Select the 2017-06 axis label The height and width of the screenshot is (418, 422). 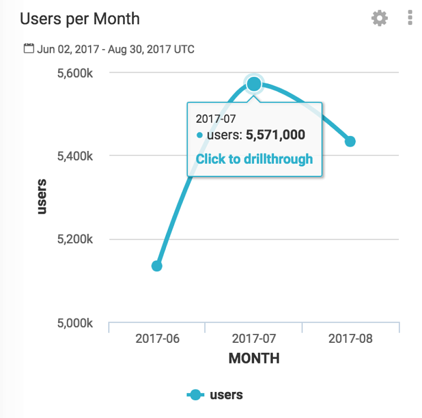point(157,339)
